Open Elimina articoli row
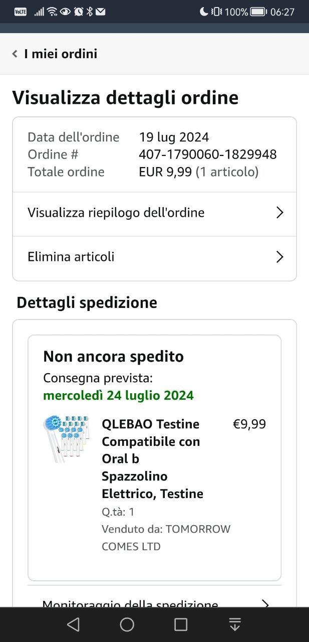 point(154,257)
